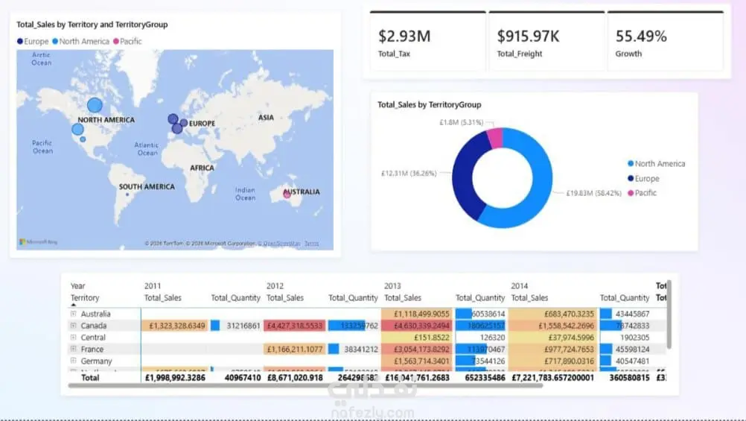
Task: Select the $915.97K Total_Freight card
Action: (546, 42)
